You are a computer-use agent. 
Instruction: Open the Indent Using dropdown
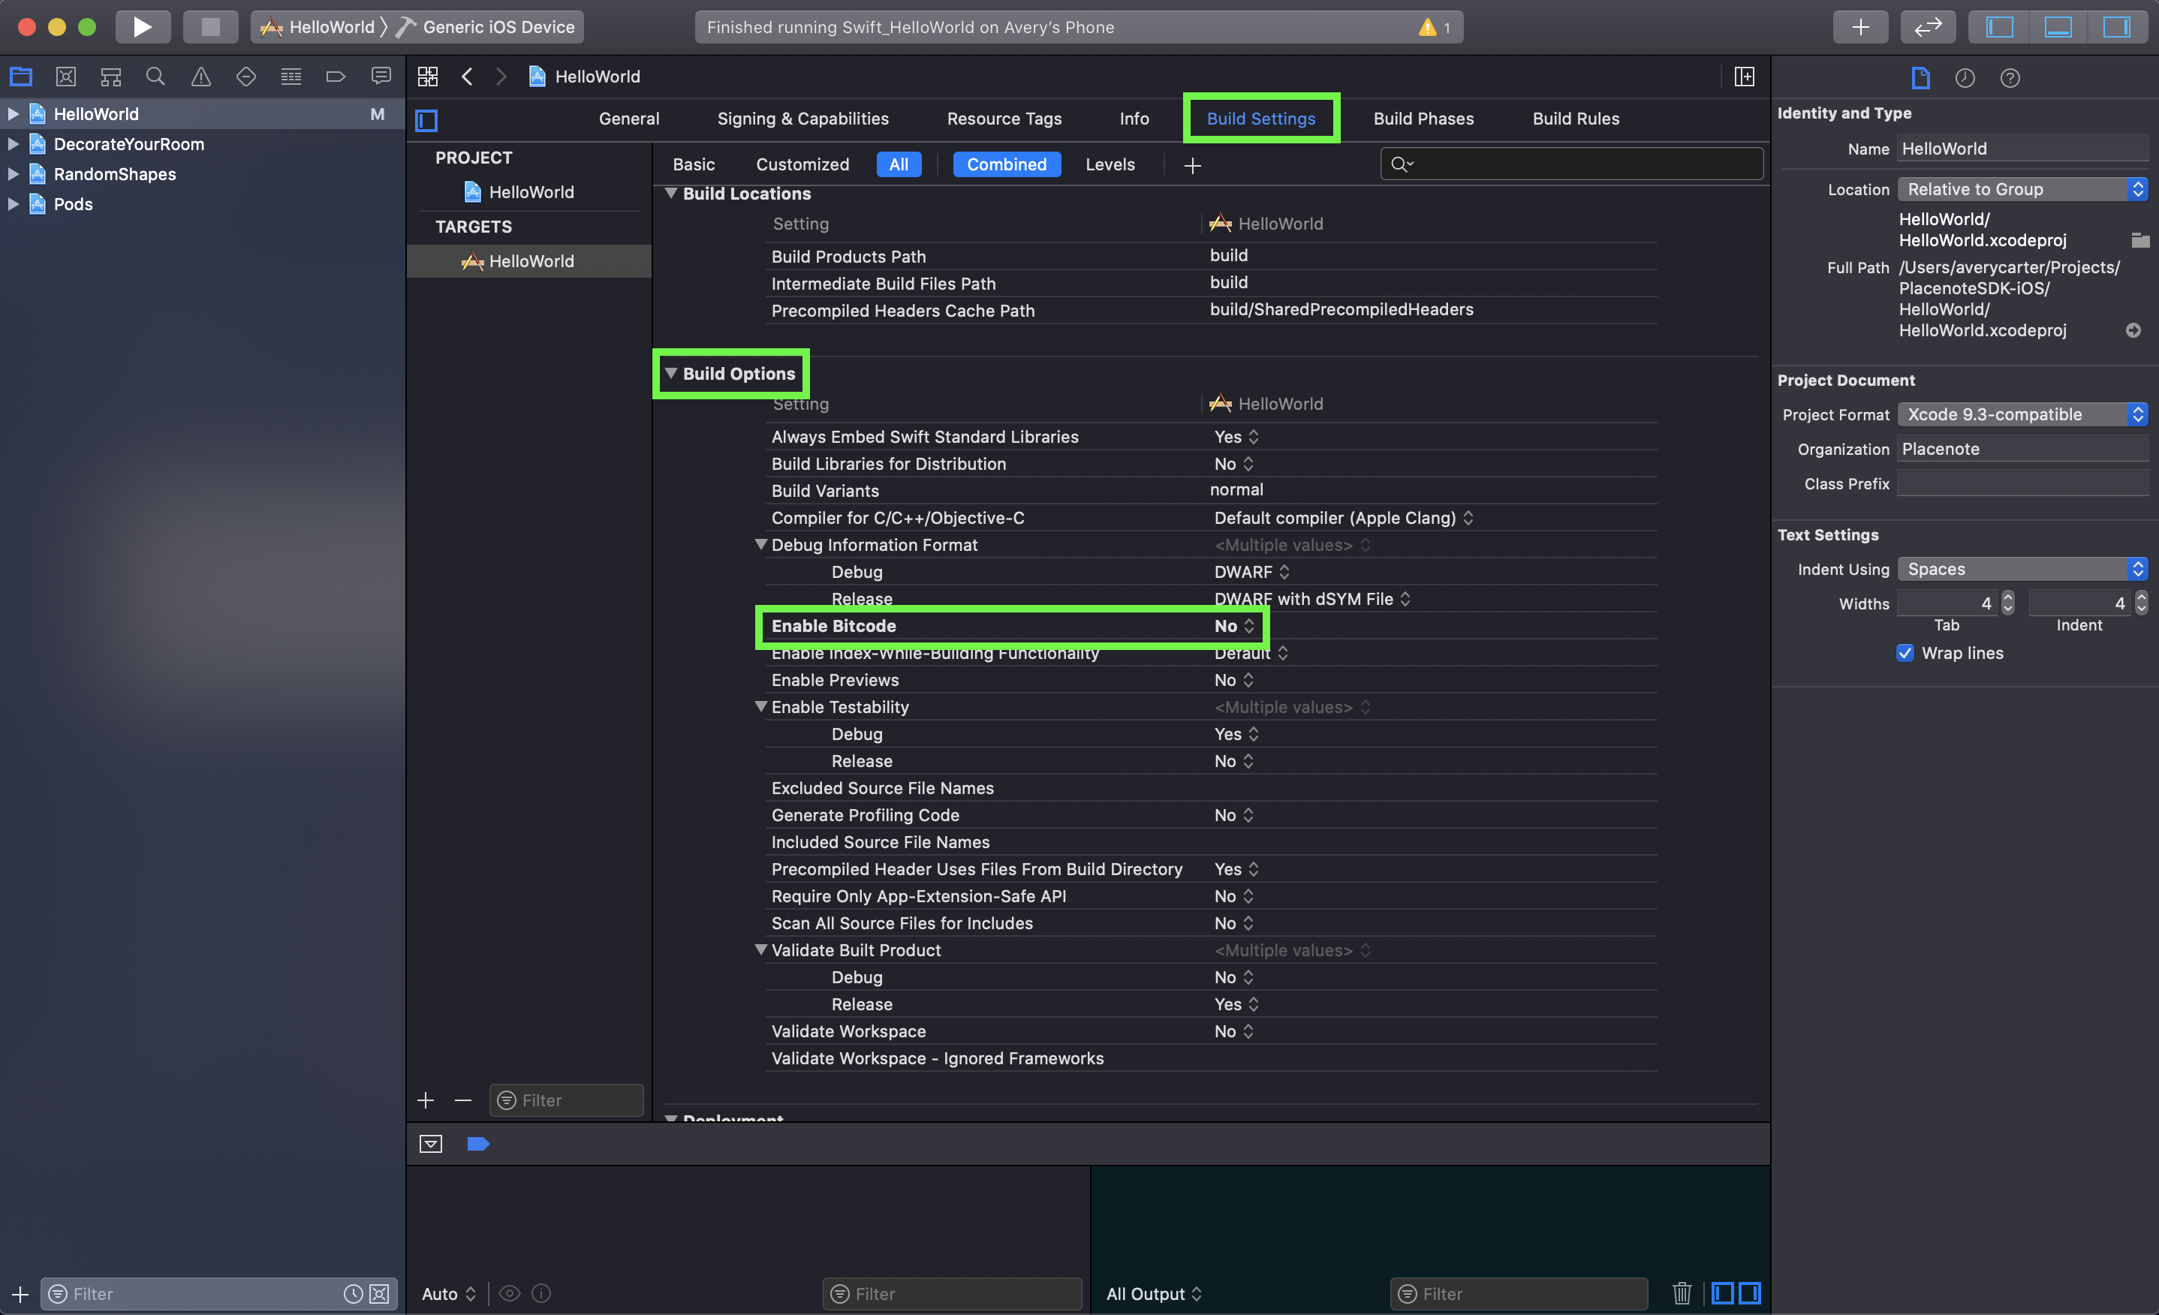(x=2022, y=569)
